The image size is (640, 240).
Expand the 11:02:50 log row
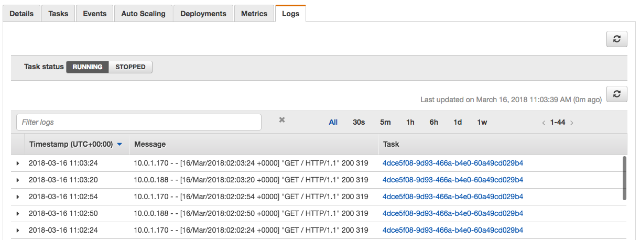pos(18,214)
